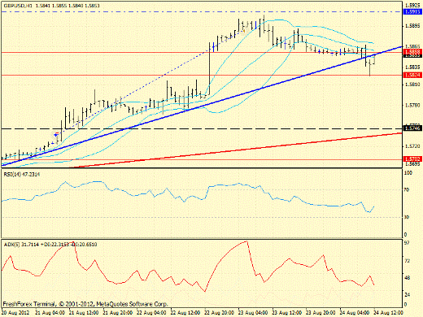This screenshot has width=423, height=317.
Task: Click the 1.5925 tick on price axis
Action: (412, 5)
